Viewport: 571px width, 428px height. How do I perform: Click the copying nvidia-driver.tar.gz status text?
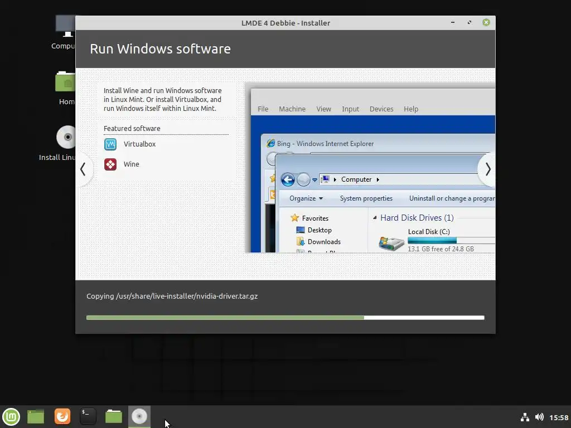click(172, 296)
